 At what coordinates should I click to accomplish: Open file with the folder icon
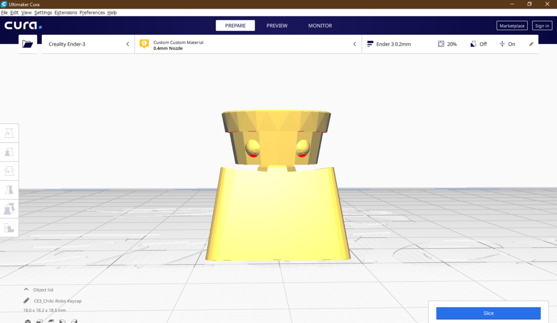coord(27,44)
